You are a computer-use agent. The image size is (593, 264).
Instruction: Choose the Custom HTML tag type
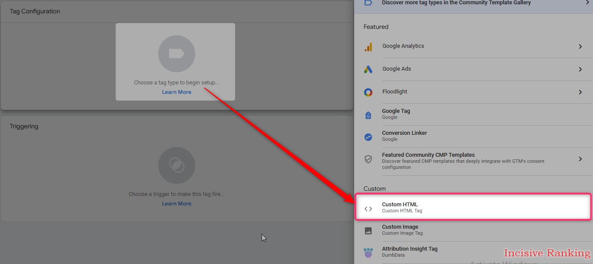pos(473,208)
